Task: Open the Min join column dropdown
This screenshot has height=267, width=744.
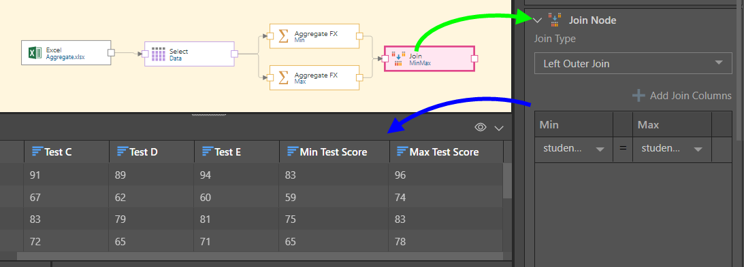Action: (574, 149)
